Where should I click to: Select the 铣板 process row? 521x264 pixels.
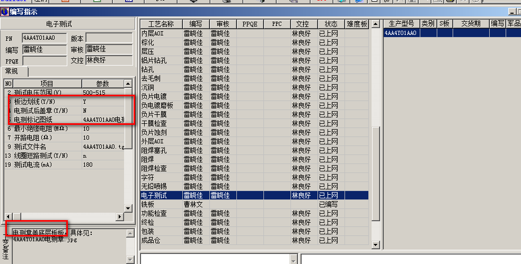tap(254, 204)
